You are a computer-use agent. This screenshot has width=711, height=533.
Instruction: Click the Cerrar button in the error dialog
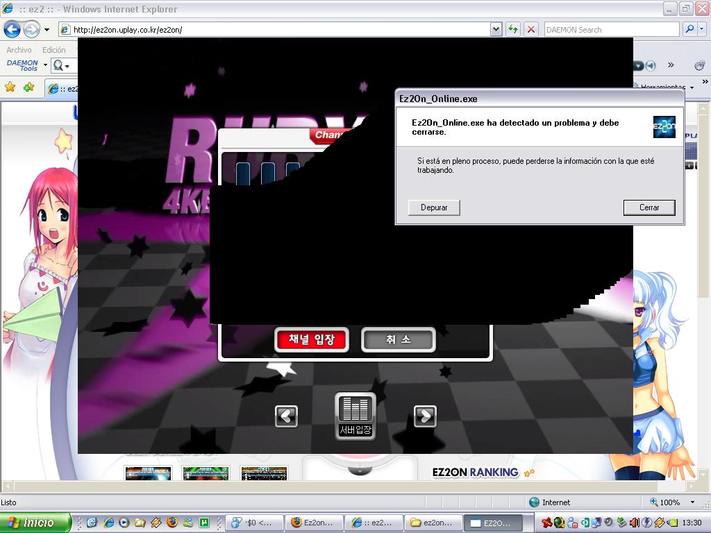pyautogui.click(x=649, y=208)
